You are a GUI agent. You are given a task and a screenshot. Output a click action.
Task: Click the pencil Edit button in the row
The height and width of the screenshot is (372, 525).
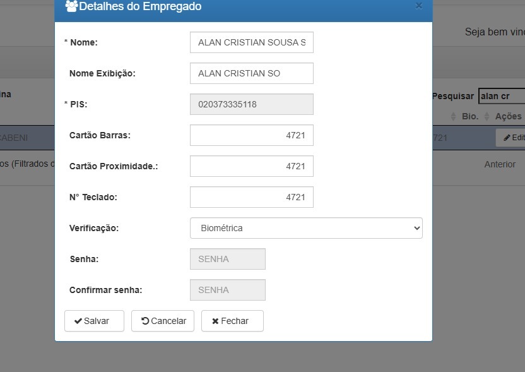[x=512, y=138]
